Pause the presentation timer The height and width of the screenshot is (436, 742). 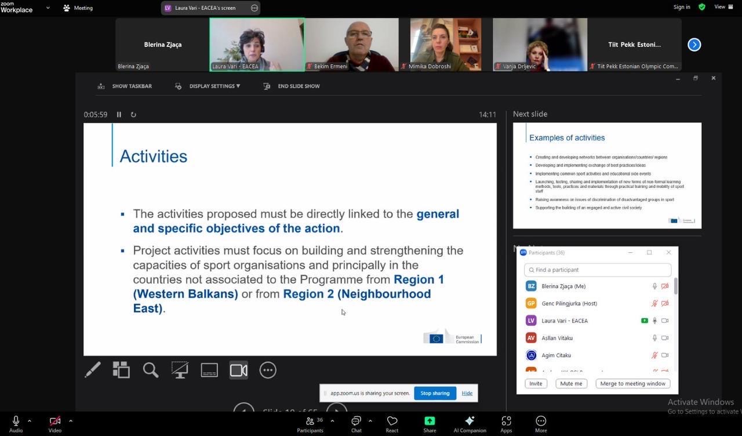[x=119, y=115]
